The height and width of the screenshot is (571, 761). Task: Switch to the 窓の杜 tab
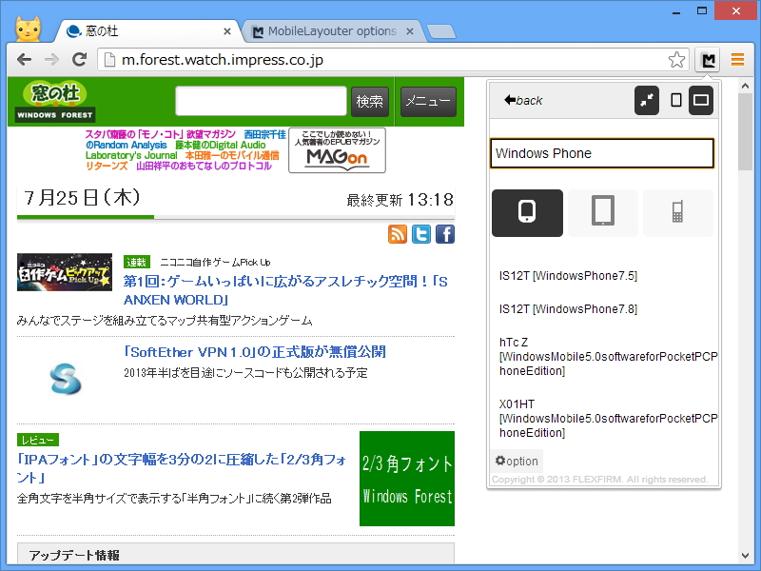[x=143, y=30]
